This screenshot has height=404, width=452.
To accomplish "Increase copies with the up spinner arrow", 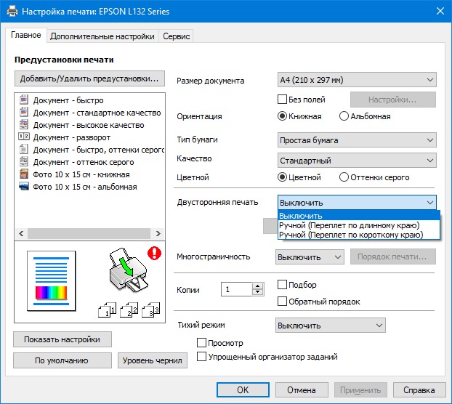I will pos(258,286).
